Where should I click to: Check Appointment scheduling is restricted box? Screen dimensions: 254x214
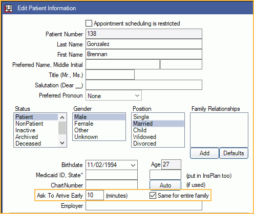pyautogui.click(x=89, y=23)
